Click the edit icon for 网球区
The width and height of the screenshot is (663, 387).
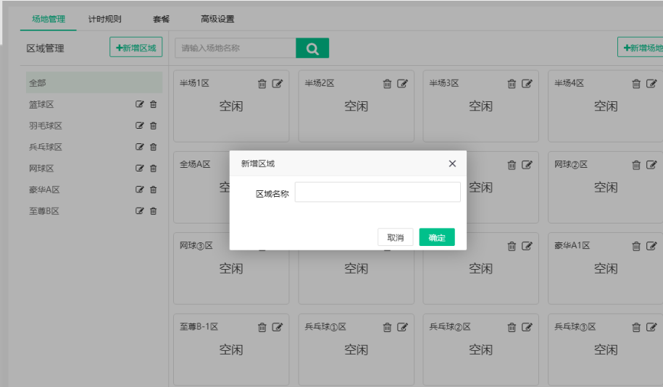(140, 169)
